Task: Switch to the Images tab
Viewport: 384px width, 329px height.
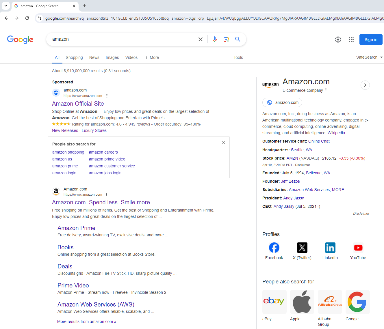Action: tap(112, 57)
